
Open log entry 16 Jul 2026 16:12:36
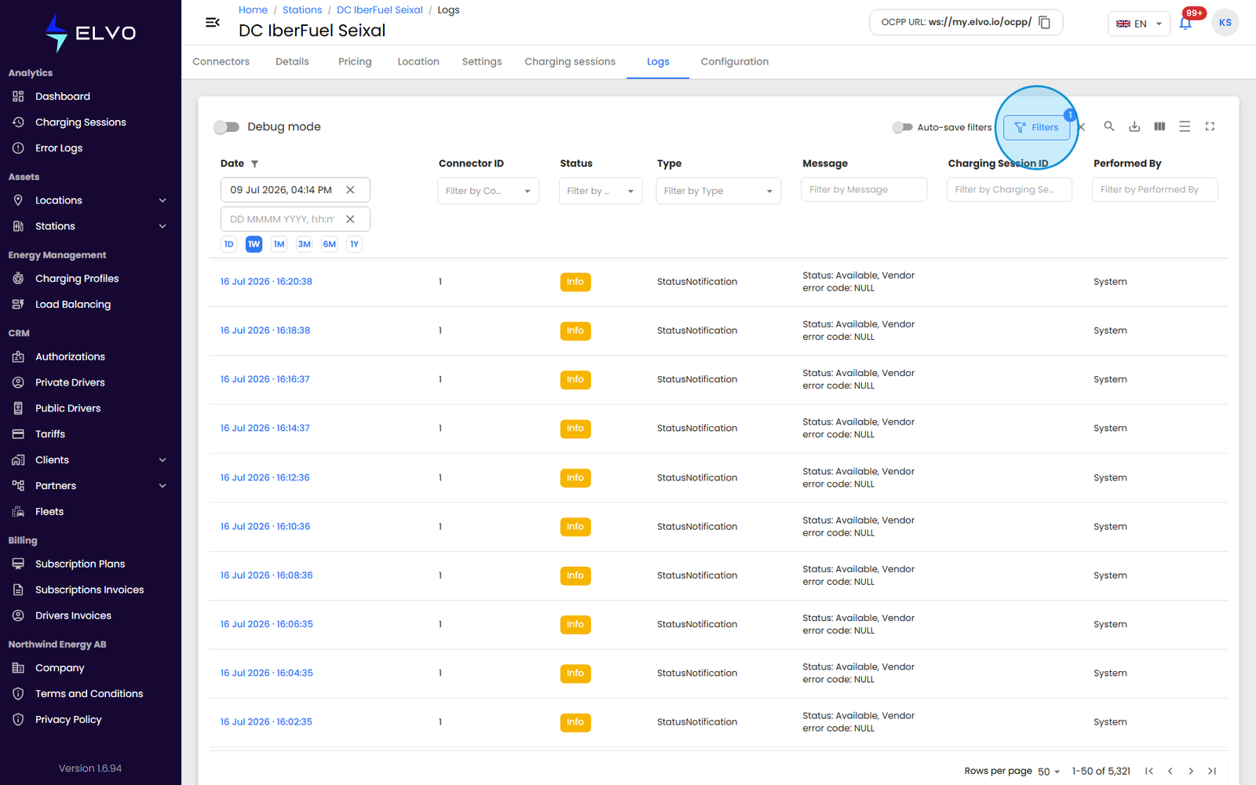[265, 478]
